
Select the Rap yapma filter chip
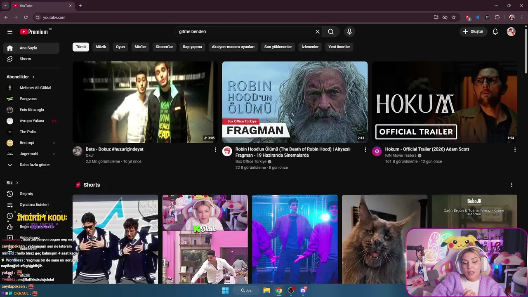(x=192, y=47)
